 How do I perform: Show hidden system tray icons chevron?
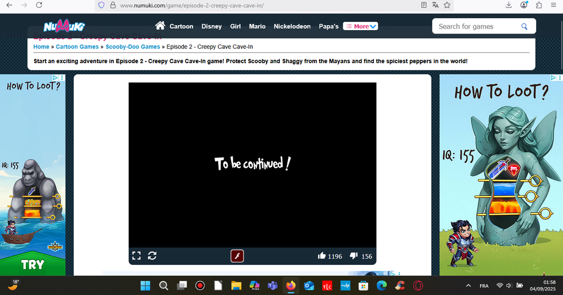(x=468, y=286)
